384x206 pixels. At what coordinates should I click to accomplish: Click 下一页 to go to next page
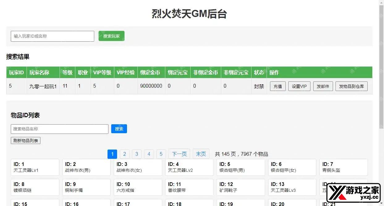pyautogui.click(x=179, y=154)
